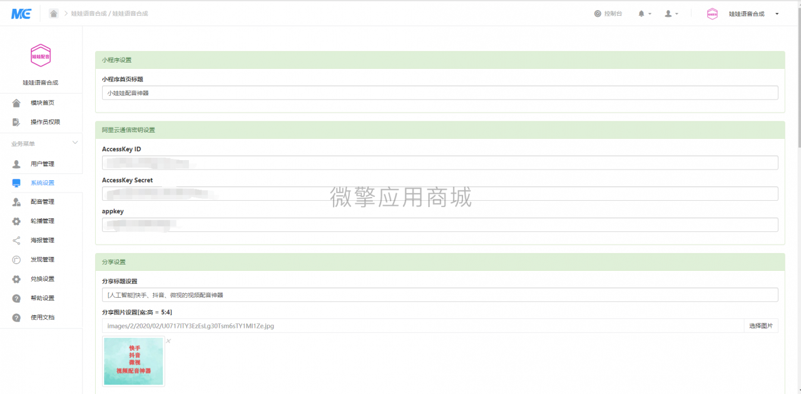Collapse the 业务菜单 section chevron
Image resolution: width=801 pixels, height=394 pixels.
tap(75, 143)
